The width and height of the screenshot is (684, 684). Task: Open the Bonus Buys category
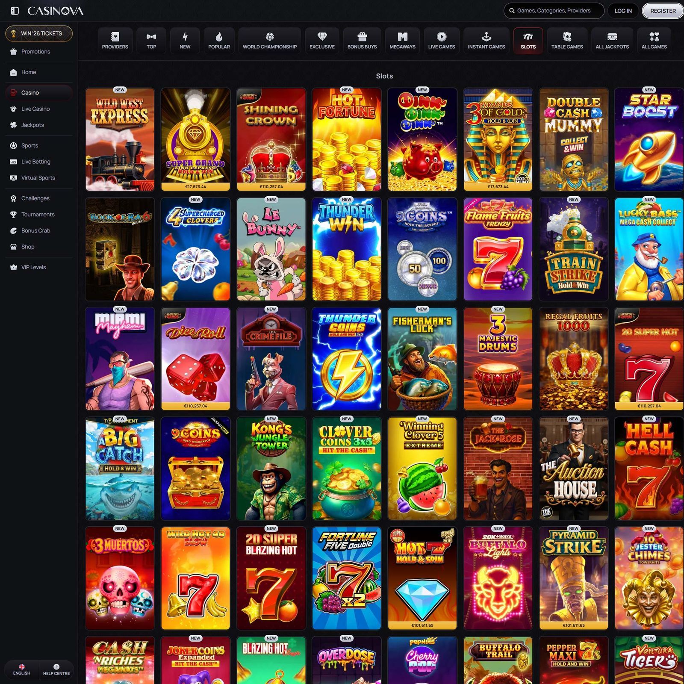pos(362,41)
